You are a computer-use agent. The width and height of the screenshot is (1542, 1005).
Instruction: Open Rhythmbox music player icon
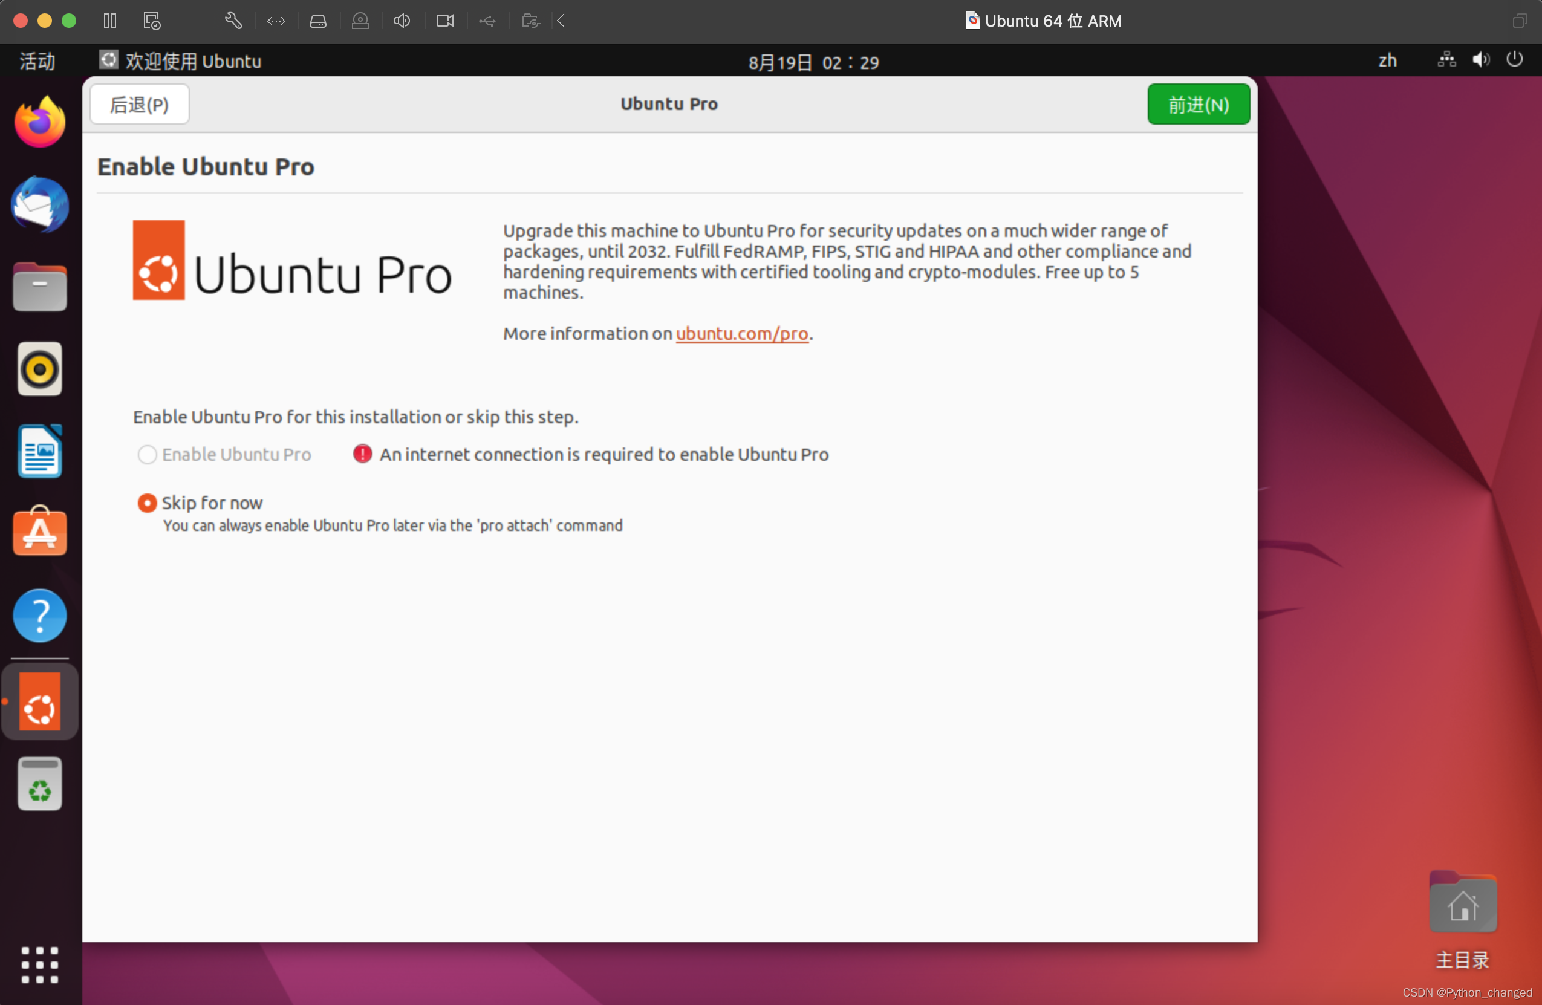(x=39, y=369)
